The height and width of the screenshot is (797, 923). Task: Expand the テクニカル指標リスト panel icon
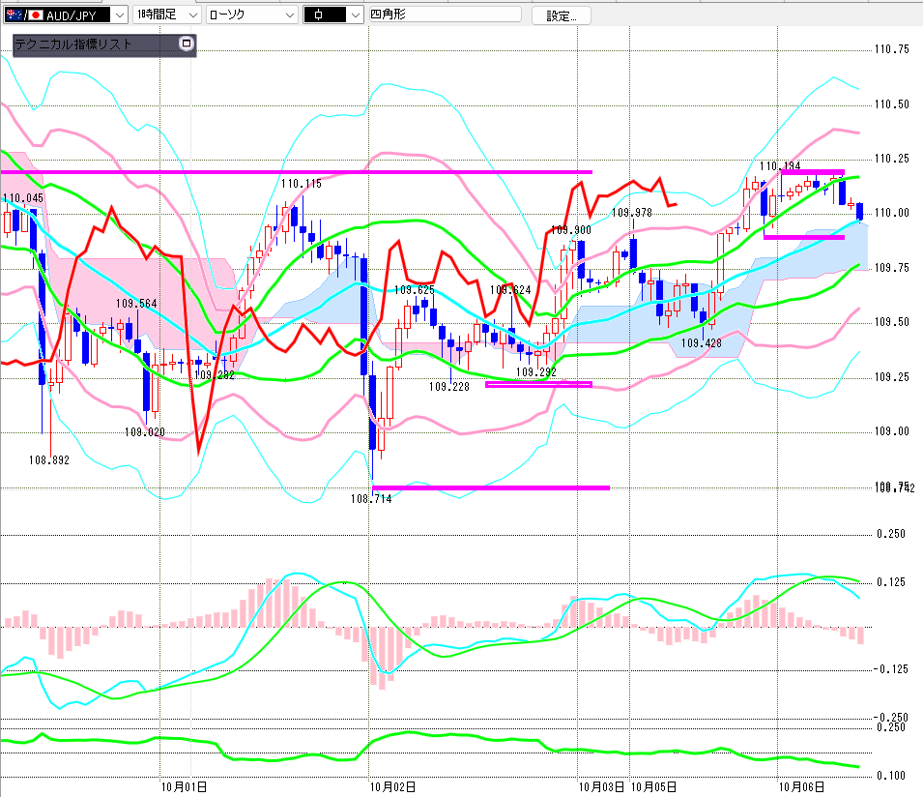(x=186, y=44)
